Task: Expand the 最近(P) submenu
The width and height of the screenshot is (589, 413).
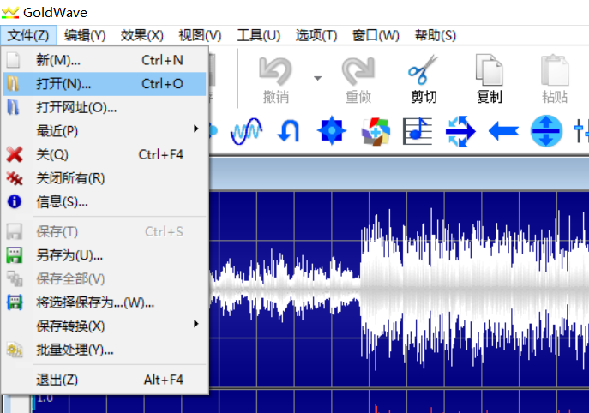Action: pyautogui.click(x=105, y=131)
